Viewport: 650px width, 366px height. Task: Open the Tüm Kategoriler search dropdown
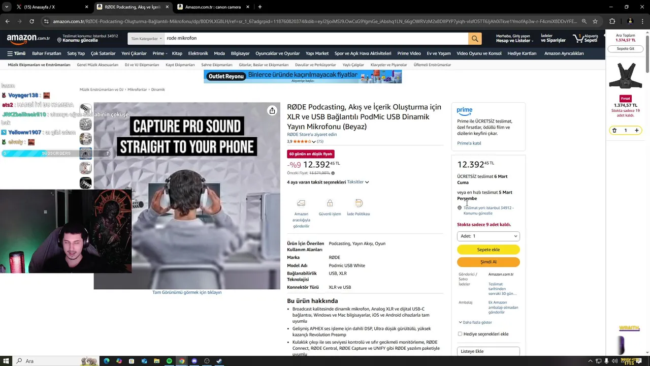[x=146, y=39]
